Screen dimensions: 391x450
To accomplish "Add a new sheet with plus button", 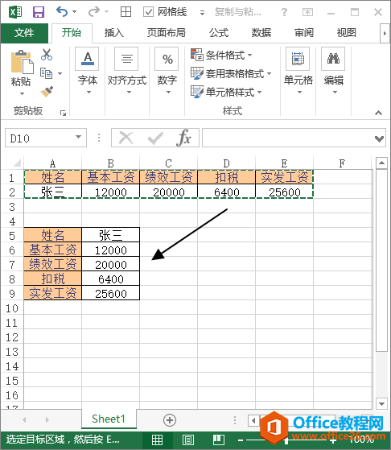I will tap(170, 420).
